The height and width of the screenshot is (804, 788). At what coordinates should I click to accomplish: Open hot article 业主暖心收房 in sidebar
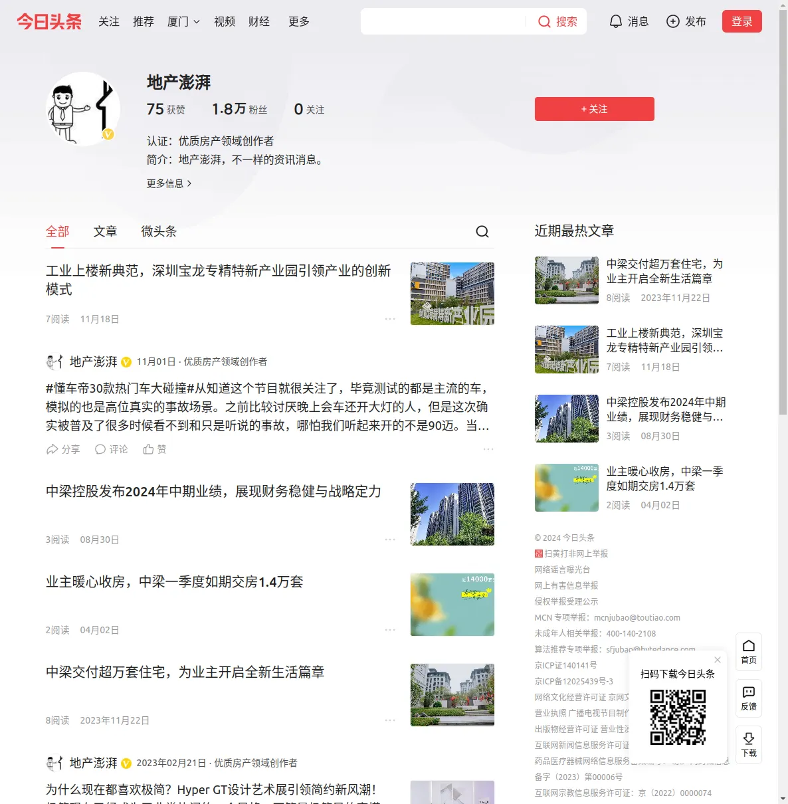point(664,478)
